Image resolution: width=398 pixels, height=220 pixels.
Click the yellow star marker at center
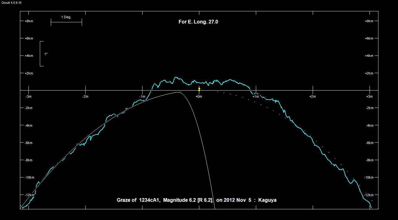coord(199,89)
